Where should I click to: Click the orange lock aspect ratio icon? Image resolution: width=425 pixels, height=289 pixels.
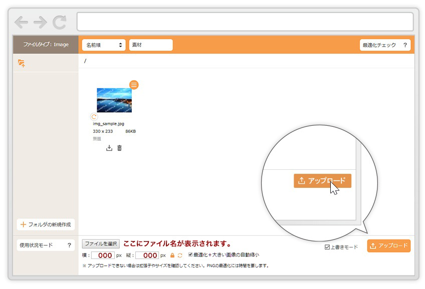[x=172, y=255]
